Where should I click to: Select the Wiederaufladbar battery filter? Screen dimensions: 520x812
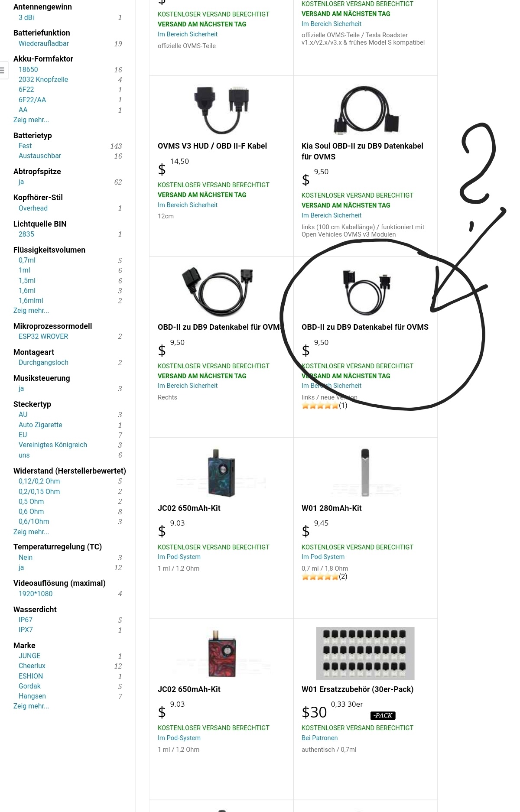click(x=44, y=43)
